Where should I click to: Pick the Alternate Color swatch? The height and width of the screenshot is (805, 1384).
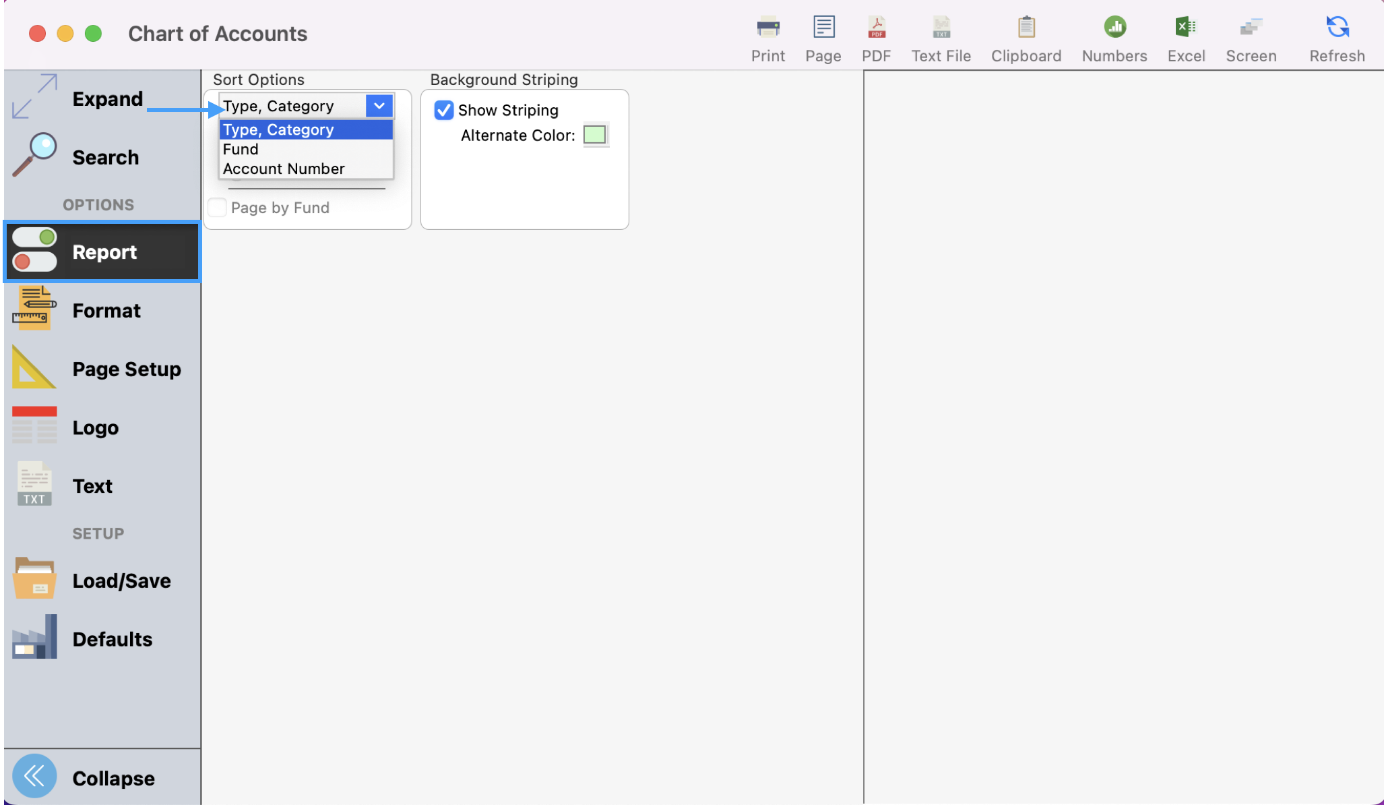(594, 135)
